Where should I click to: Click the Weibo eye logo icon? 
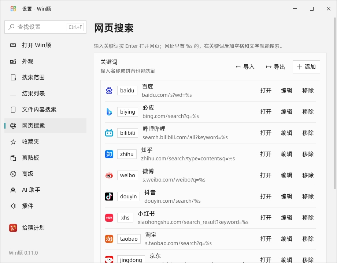[109, 175]
